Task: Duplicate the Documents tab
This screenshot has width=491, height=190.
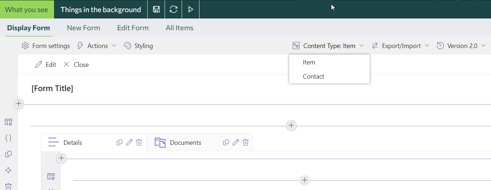Action: click(226, 142)
